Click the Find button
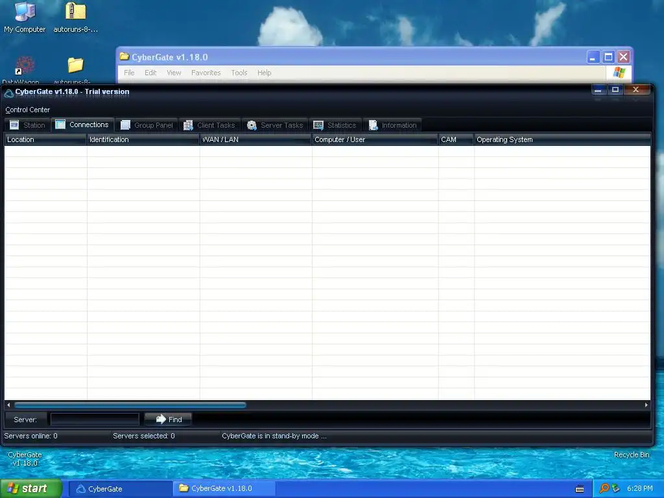Image resolution: width=664 pixels, height=498 pixels. tap(169, 420)
